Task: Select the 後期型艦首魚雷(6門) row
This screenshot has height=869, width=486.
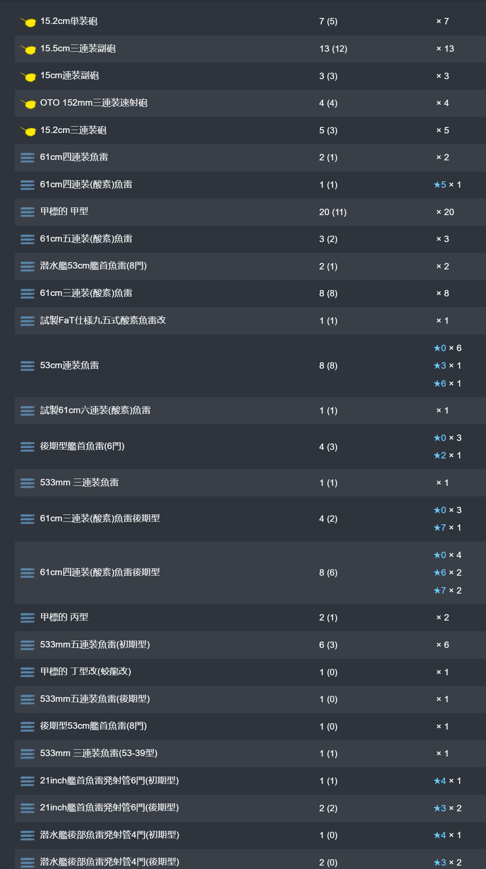Action: pos(250,446)
